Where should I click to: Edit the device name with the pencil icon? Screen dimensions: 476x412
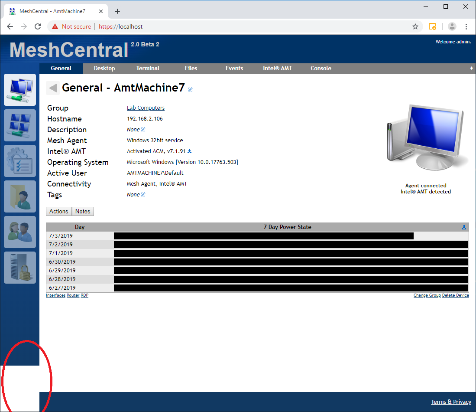[x=190, y=89]
